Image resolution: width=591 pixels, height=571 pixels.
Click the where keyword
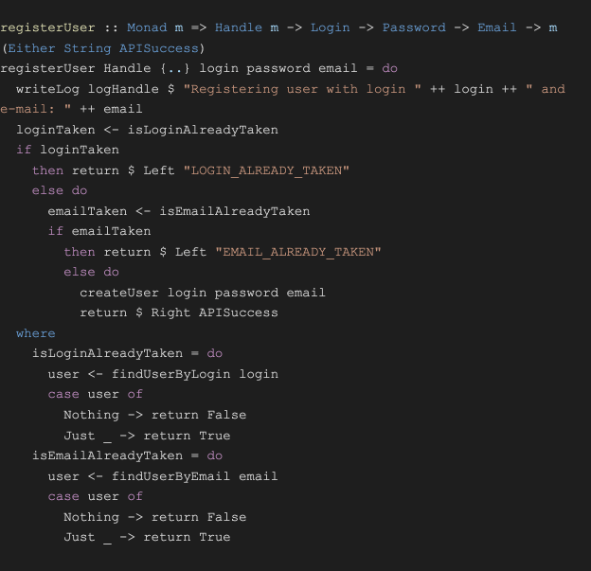click(35, 333)
